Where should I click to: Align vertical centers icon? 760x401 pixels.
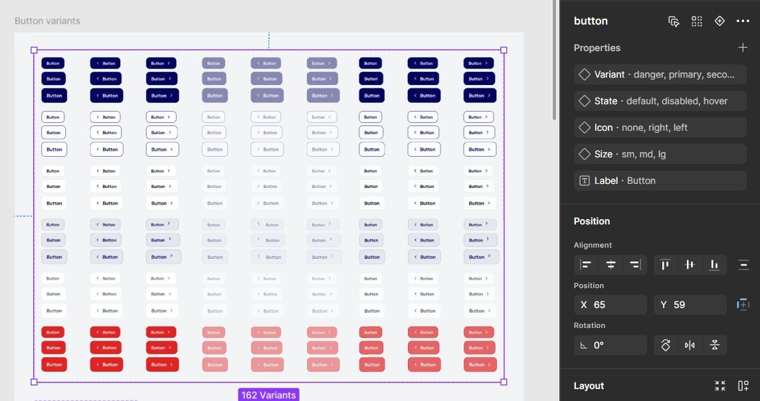tap(689, 264)
